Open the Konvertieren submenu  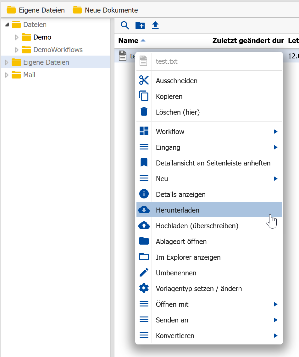click(x=209, y=336)
